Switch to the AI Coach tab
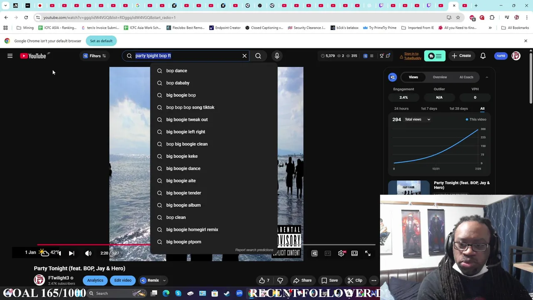The width and height of the screenshot is (533, 300). point(466,77)
